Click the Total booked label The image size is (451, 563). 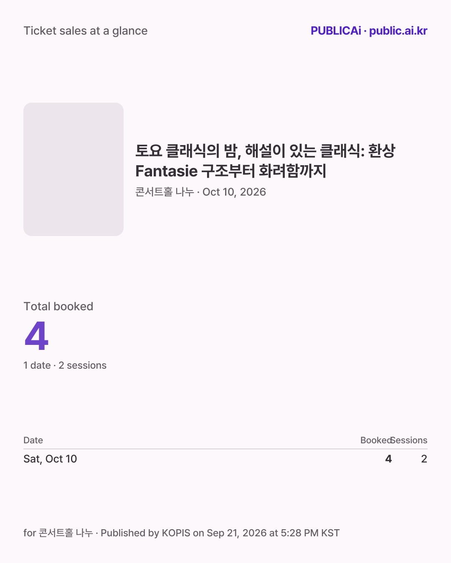click(x=58, y=307)
